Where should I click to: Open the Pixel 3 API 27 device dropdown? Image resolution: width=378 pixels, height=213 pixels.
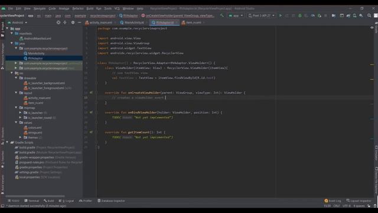(261, 15)
